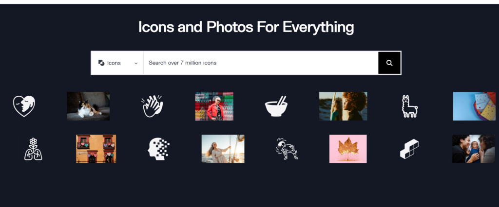Viewport: 499px width, 207px height.
Task: View the woman on sailboat photo
Action: [223, 149]
